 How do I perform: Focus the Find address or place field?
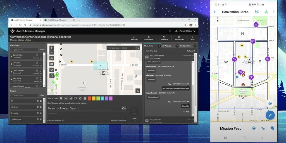(121, 48)
